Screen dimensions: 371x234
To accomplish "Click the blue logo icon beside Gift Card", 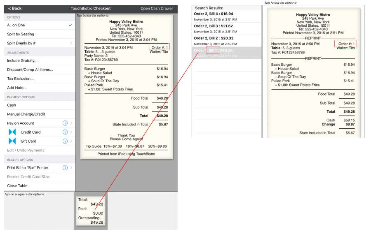I will [x=12, y=141].
